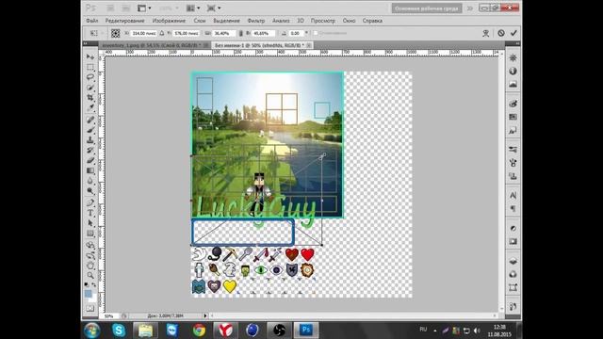This screenshot has width=603, height=339.
Task: Open the Layers panel icon
Action: coord(513,262)
